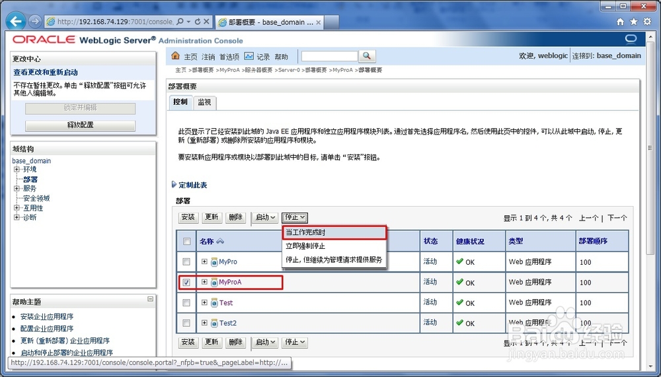Click the MyPro application jar icon

click(214, 262)
